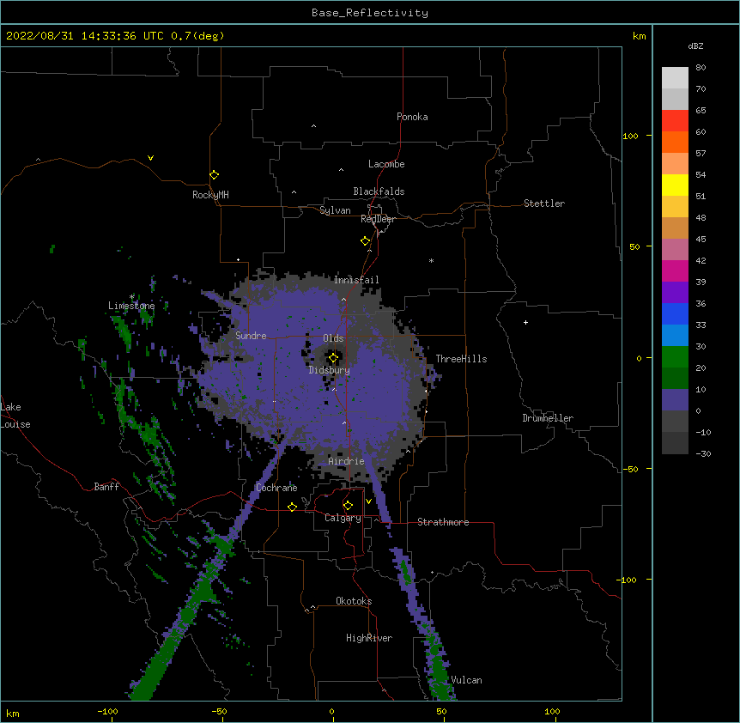Click the Cochrane town label
The height and width of the screenshot is (723, 740).
click(x=276, y=488)
